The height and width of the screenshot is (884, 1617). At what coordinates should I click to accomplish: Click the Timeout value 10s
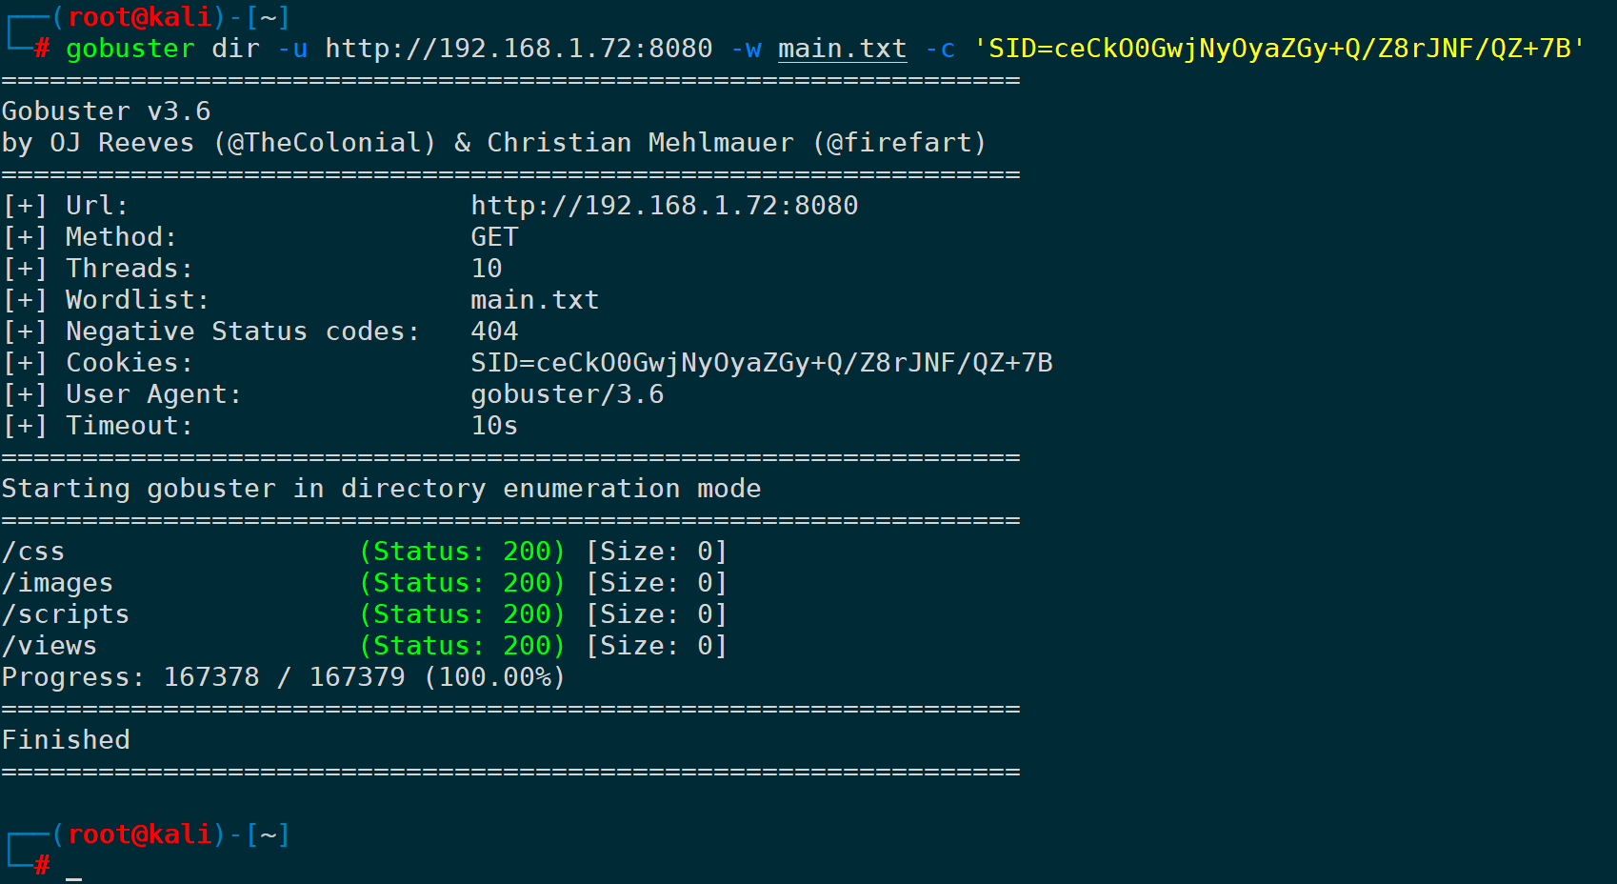(x=494, y=426)
